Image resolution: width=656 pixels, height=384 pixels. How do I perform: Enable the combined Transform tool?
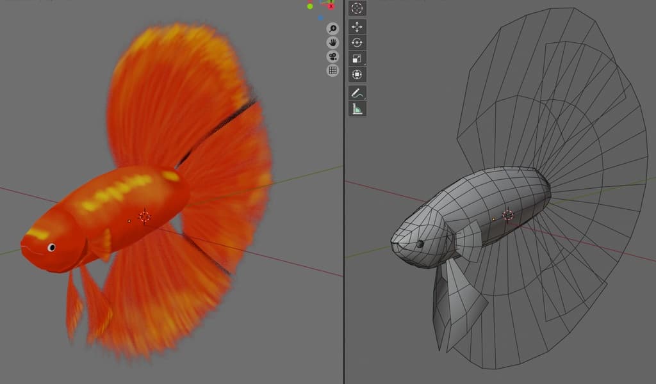(357, 75)
